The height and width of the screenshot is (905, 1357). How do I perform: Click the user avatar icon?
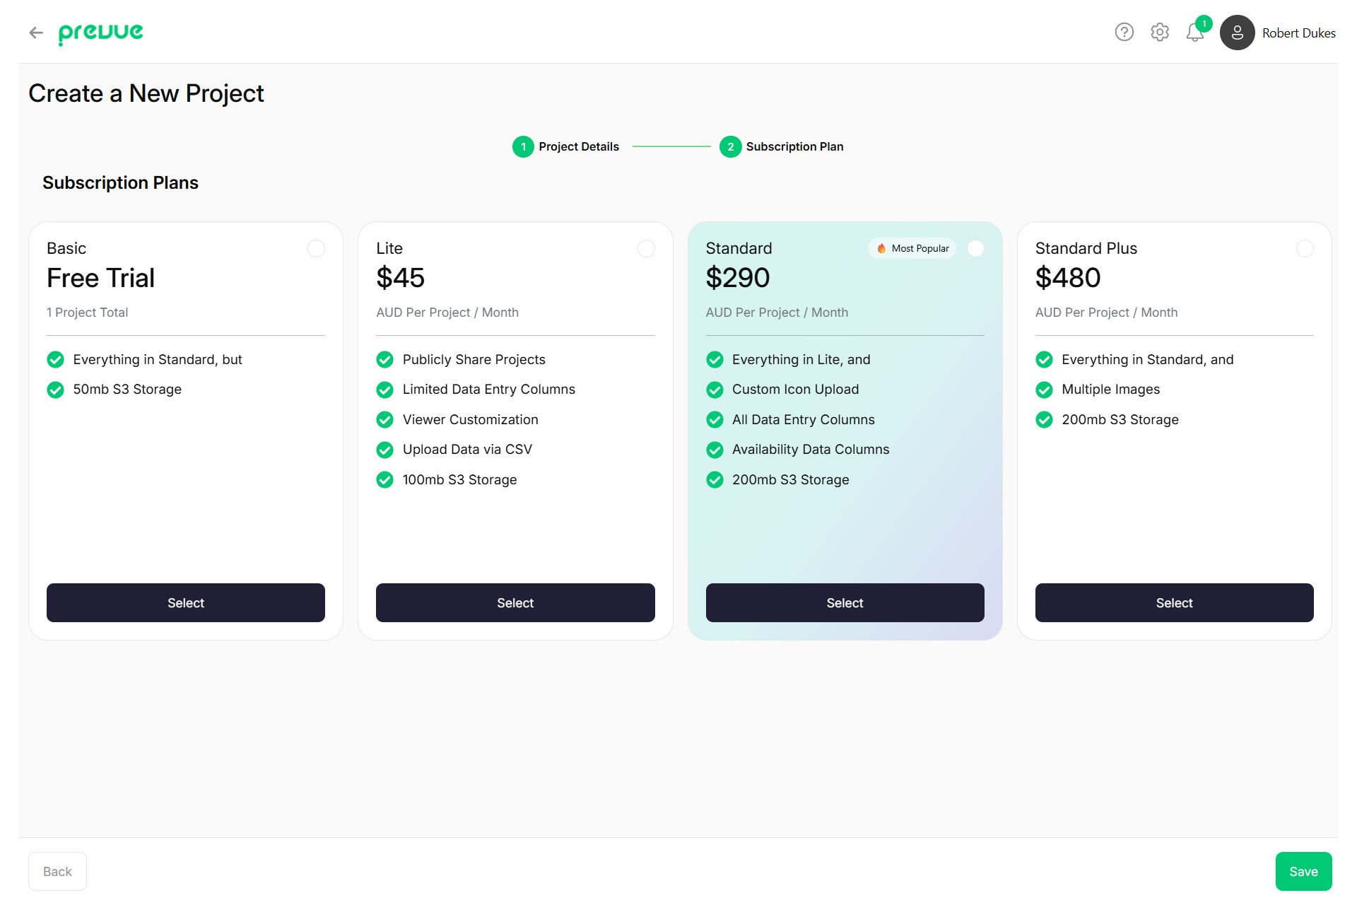[1237, 33]
